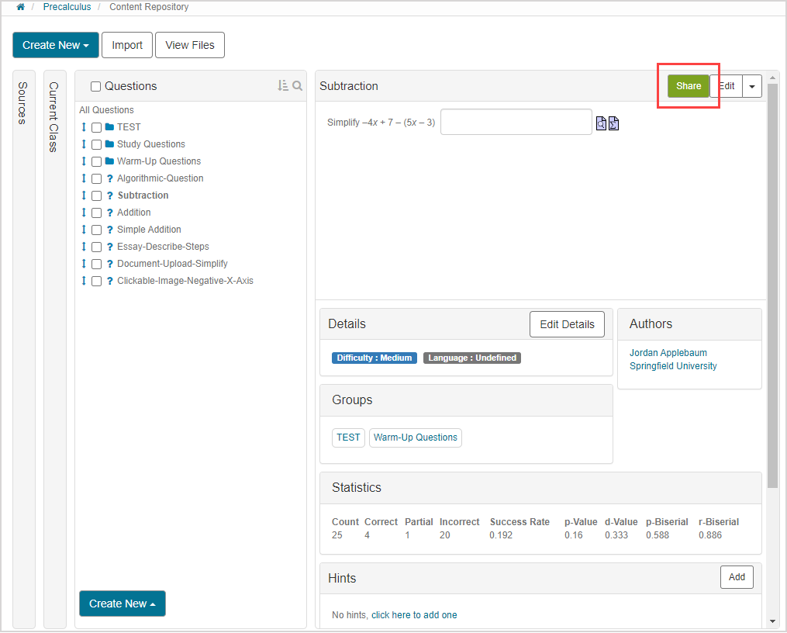787x633 pixels.
Task: Switch to the Current Class side tab
Action: pyautogui.click(x=54, y=116)
